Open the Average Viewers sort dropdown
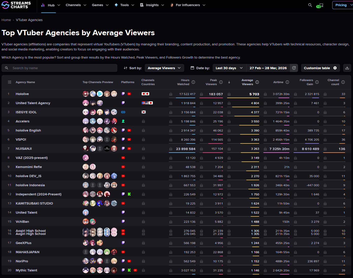This screenshot has width=353, height=278. click(164, 68)
